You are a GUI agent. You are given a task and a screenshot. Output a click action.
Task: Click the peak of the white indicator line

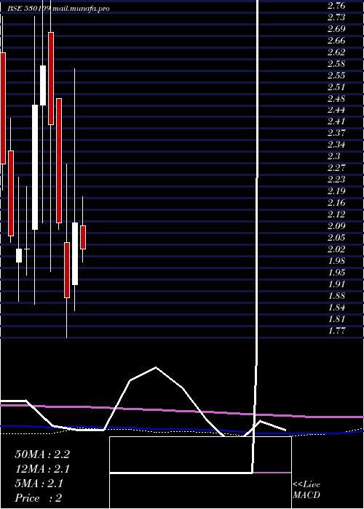(156, 367)
